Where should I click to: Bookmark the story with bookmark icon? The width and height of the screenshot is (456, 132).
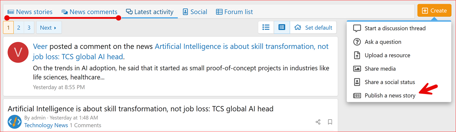point(330,122)
